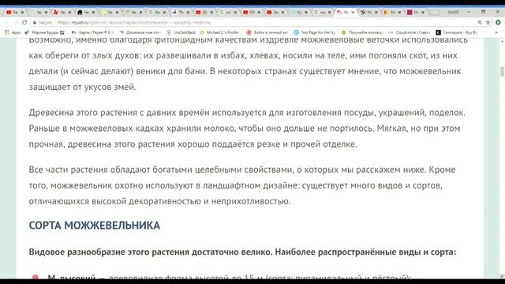Open the Марина Брудь bookmark
Image resolution: width=505 pixels, height=284 pixels.
click(x=44, y=32)
